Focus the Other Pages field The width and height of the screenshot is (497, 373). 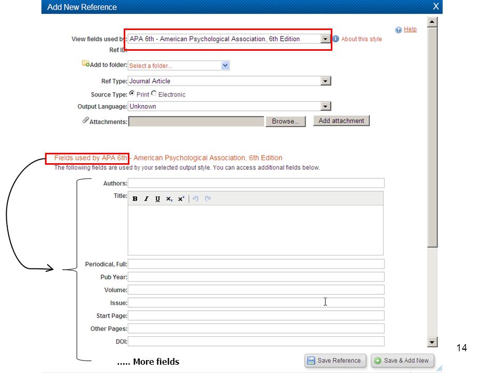coord(256,328)
